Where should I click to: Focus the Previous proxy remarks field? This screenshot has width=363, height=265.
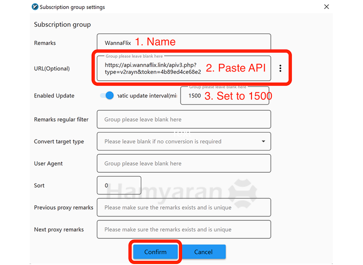point(183,207)
